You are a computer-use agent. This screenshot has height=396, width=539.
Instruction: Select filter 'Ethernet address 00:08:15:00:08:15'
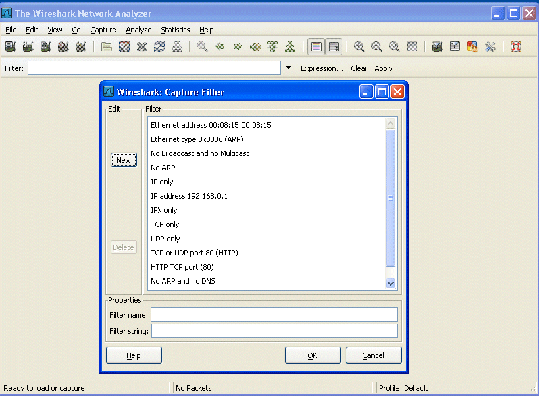pyautogui.click(x=266, y=125)
